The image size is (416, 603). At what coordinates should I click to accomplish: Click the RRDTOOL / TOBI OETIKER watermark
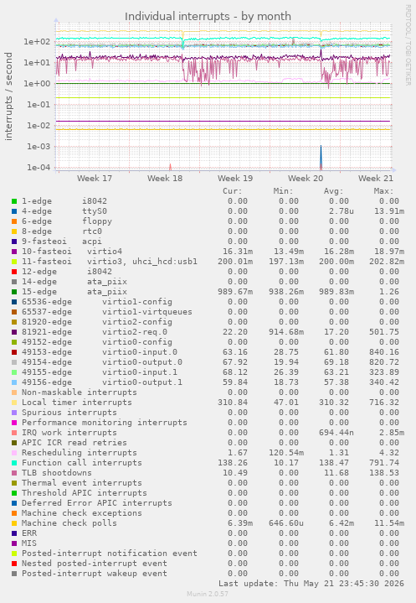(x=408, y=45)
